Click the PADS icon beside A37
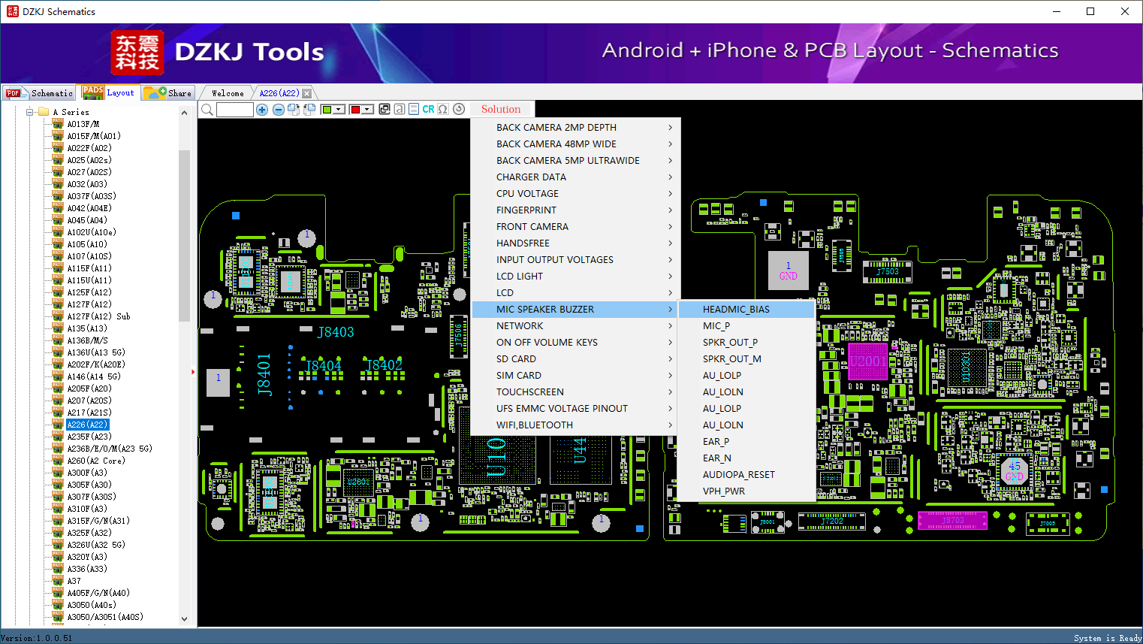Viewport: 1143px width, 644px height. (x=58, y=581)
